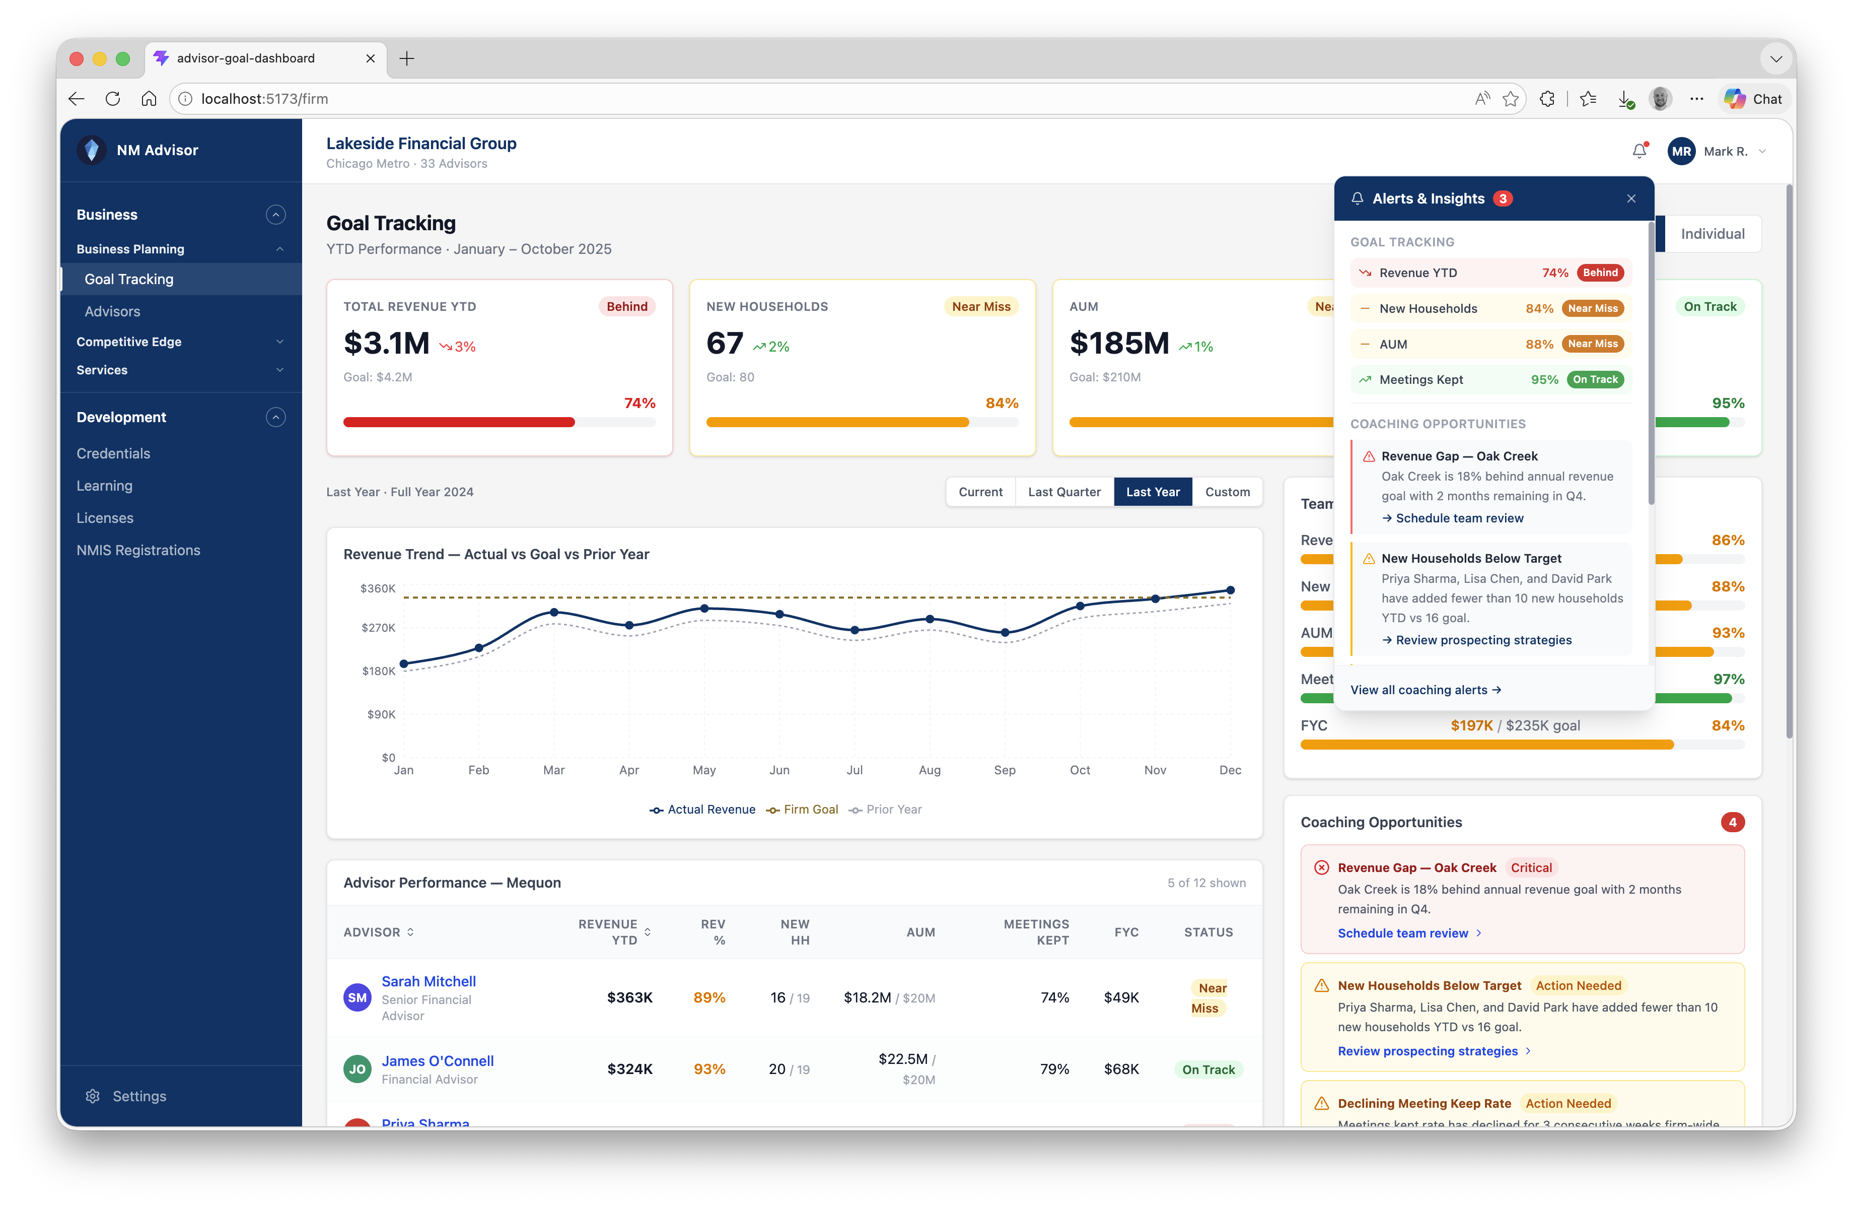The image size is (1853, 1205).
Task: Select the Last Year period tab
Action: pos(1152,492)
